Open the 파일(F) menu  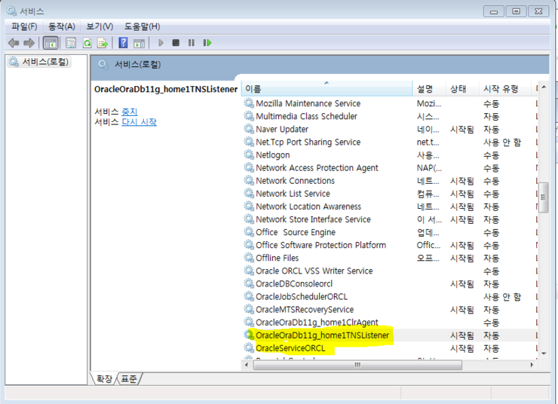click(x=25, y=26)
